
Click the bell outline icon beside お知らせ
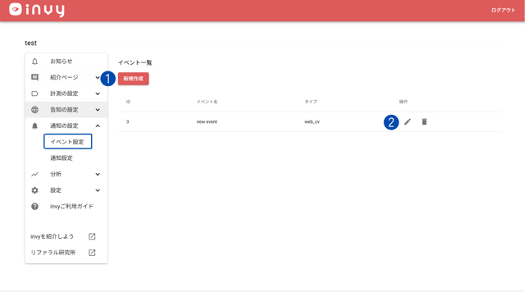[34, 62]
